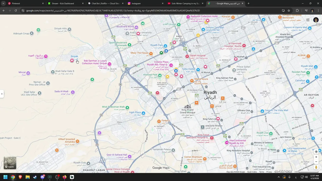Click the LuLu Hypermarket Al Malaz pin
322x181 pixels.
[x=285, y=151]
